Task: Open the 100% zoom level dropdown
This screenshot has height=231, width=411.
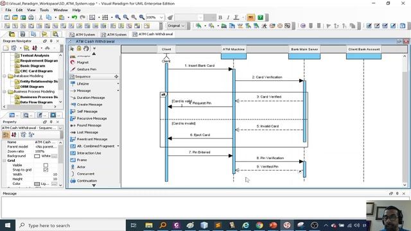Action: [x=161, y=17]
